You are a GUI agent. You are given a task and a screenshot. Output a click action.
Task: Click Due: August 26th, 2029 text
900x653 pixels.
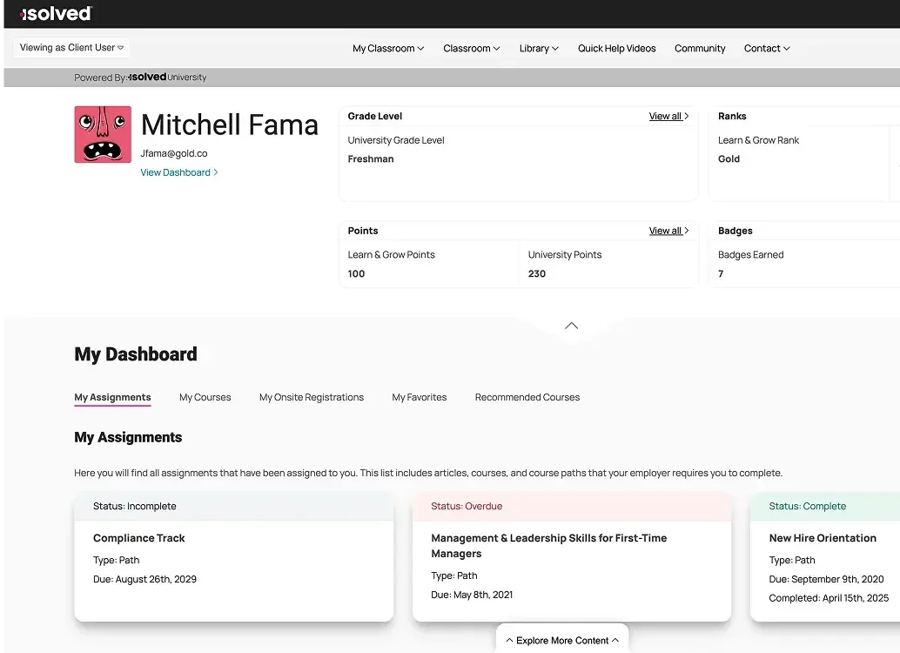point(144,579)
